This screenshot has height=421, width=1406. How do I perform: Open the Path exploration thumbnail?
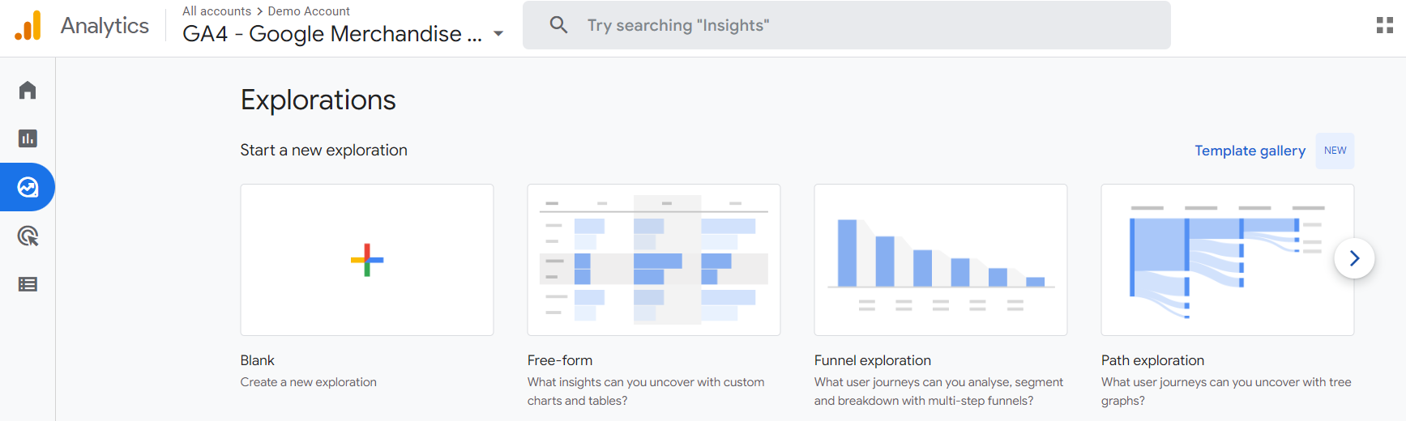1216,260
